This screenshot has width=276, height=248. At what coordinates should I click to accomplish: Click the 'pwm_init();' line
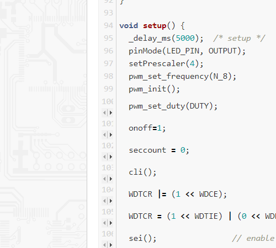pyautogui.click(x=154, y=89)
